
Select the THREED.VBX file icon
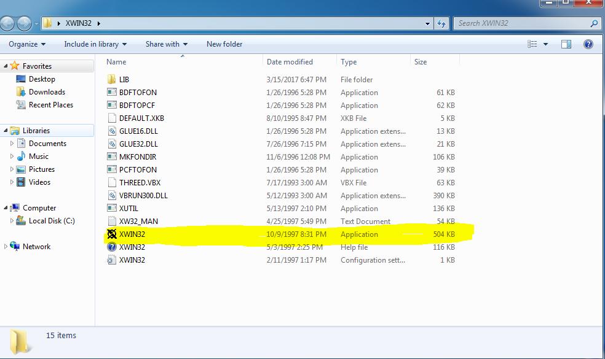point(111,182)
